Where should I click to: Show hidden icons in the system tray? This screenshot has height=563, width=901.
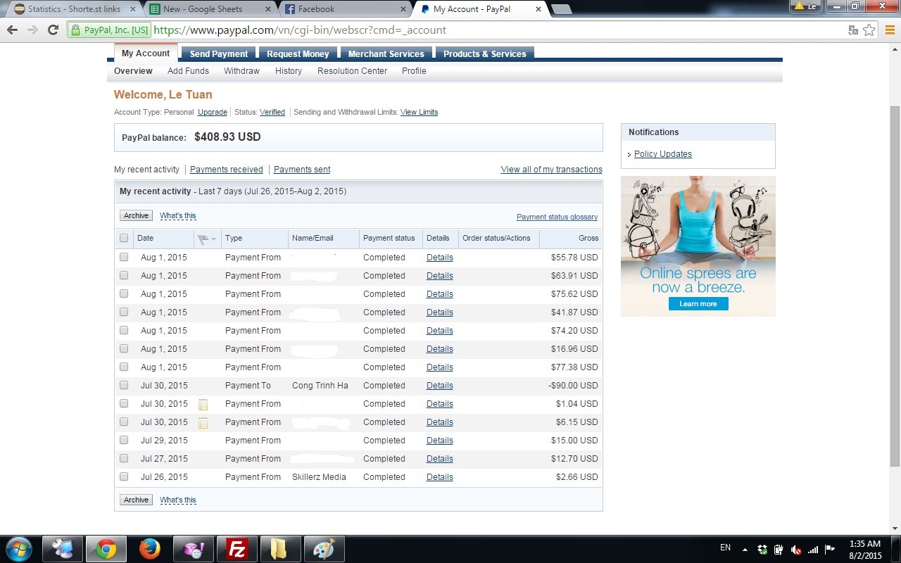tap(745, 550)
